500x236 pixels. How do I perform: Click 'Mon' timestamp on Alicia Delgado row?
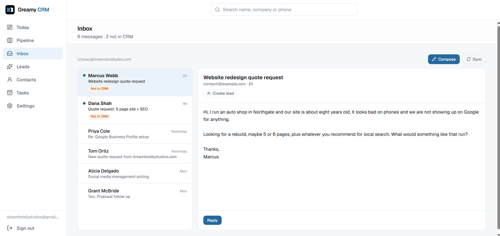[183, 171]
